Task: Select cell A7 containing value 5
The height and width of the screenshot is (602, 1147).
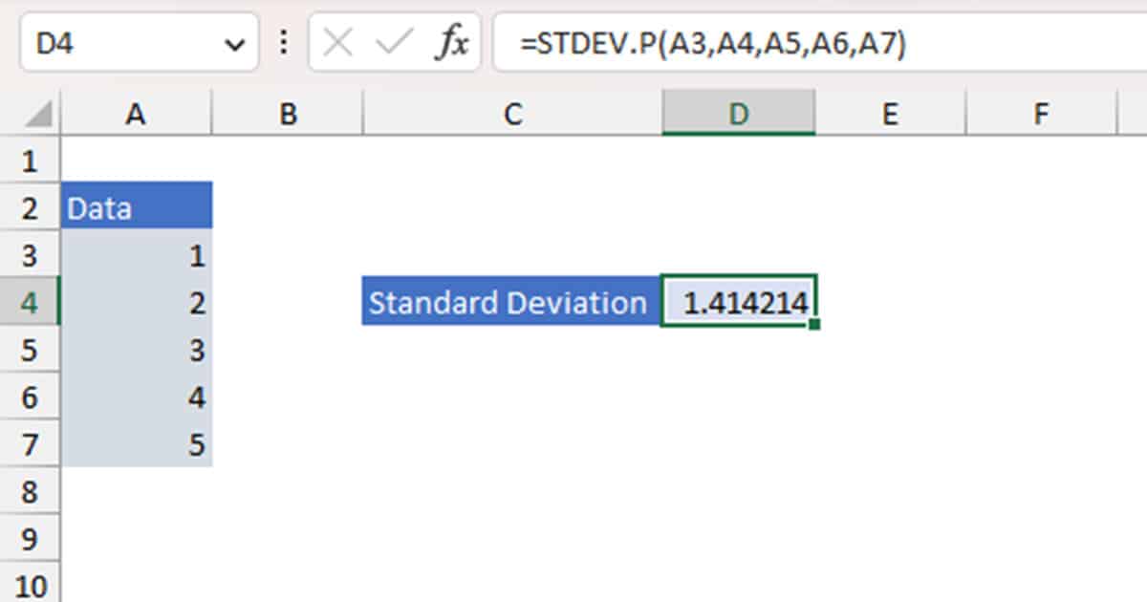Action: [137, 445]
